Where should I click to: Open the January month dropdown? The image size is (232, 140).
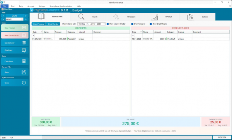22,19
